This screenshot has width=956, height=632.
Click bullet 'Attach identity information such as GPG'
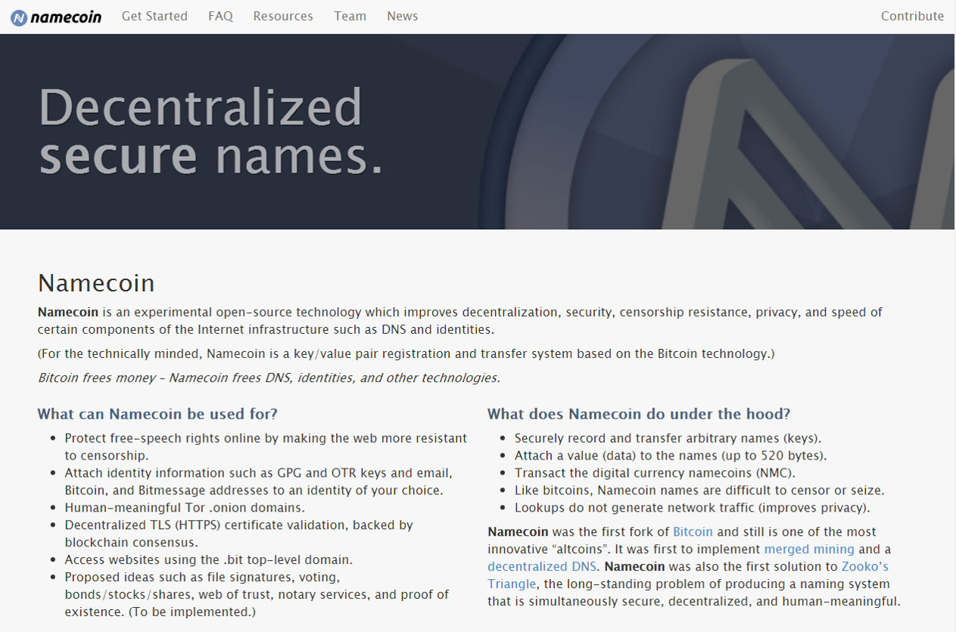pos(258,481)
